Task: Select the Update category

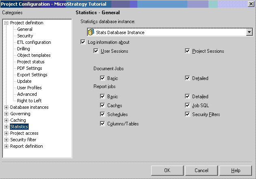Action: [24, 81]
